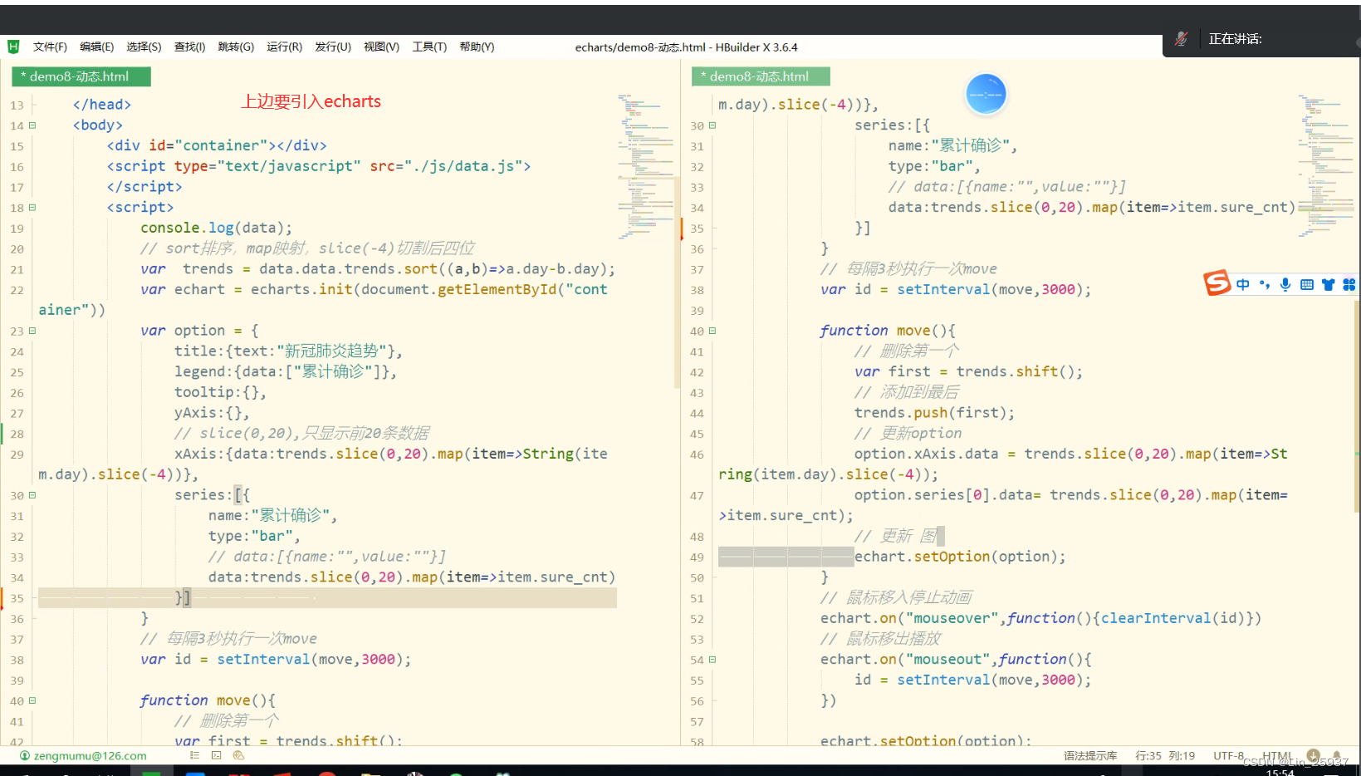Collapse fold marker at right line 40 function move
The height and width of the screenshot is (776, 1361).
pyautogui.click(x=712, y=331)
